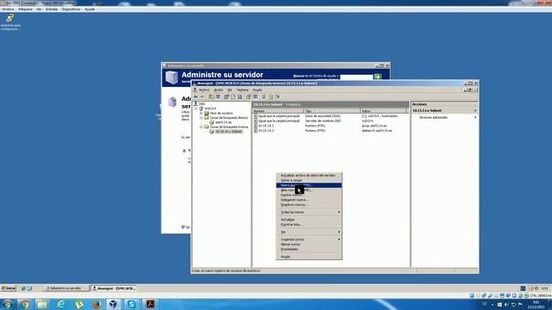This screenshot has width=552, height=310.
Task: Click the Nombre column header
Action: coord(278,111)
